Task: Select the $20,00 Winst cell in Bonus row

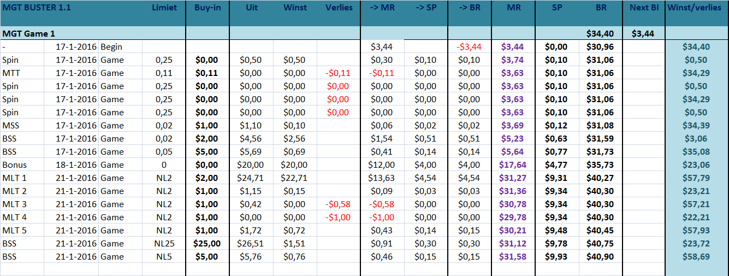Action: tap(294, 165)
